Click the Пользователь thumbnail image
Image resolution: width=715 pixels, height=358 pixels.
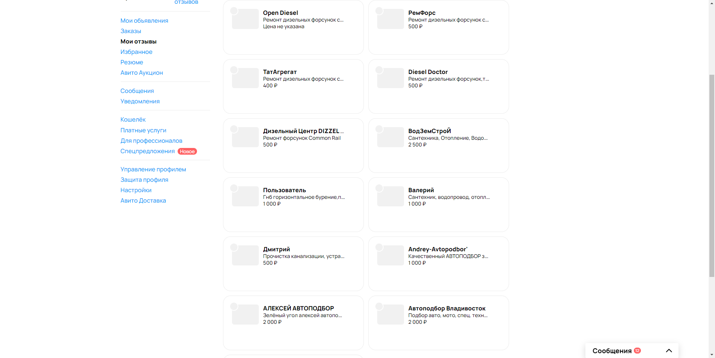tap(245, 196)
